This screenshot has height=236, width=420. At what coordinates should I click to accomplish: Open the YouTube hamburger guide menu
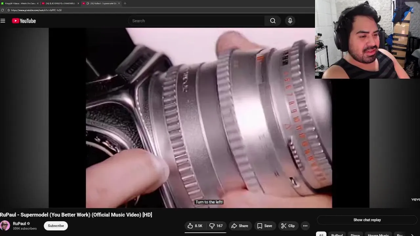(3, 21)
